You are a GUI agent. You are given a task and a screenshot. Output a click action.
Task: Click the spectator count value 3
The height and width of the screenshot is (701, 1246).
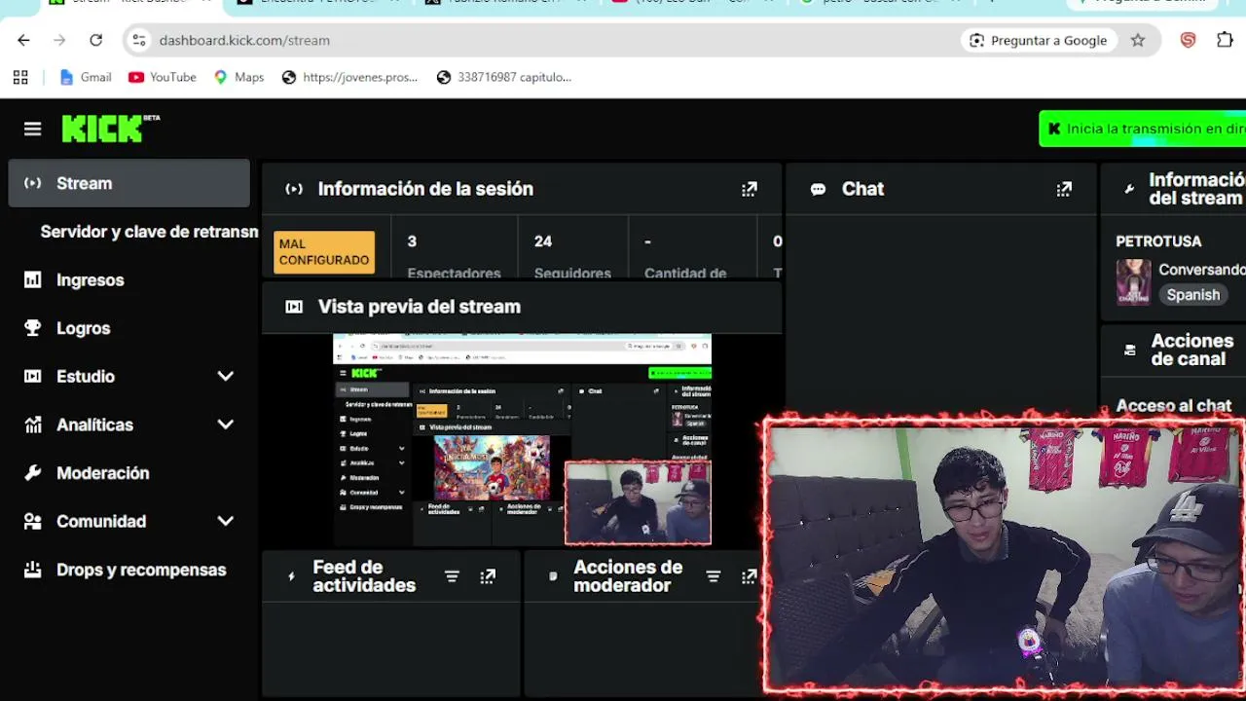412,241
